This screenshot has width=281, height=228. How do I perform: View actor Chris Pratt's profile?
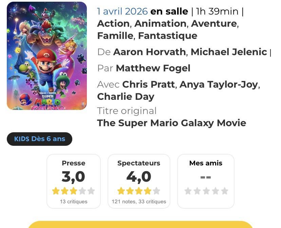point(149,84)
